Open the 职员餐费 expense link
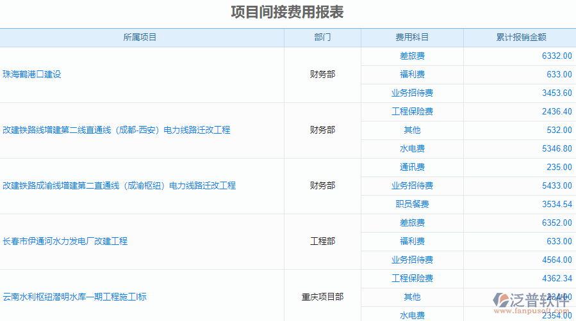Image resolution: width=576 pixels, height=321 pixels. 412,204
